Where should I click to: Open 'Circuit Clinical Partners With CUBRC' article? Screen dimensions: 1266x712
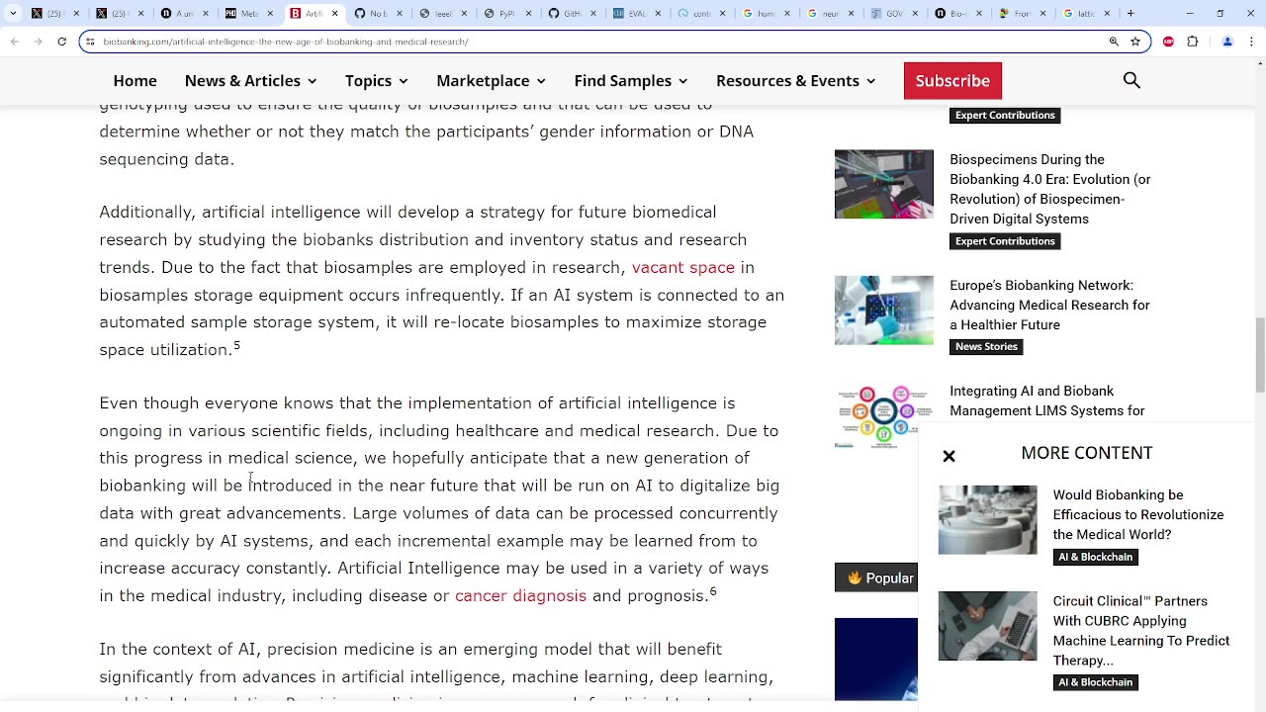pos(1141,631)
